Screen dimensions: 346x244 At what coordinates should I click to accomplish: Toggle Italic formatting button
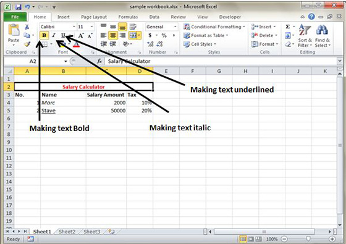[x=54, y=35]
